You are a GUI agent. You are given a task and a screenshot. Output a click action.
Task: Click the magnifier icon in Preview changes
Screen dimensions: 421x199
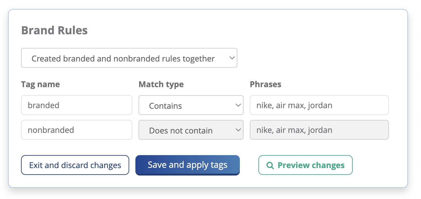point(270,165)
